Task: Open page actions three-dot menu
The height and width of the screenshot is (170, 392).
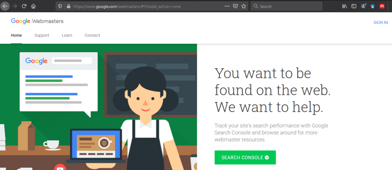Action: coord(227,6)
